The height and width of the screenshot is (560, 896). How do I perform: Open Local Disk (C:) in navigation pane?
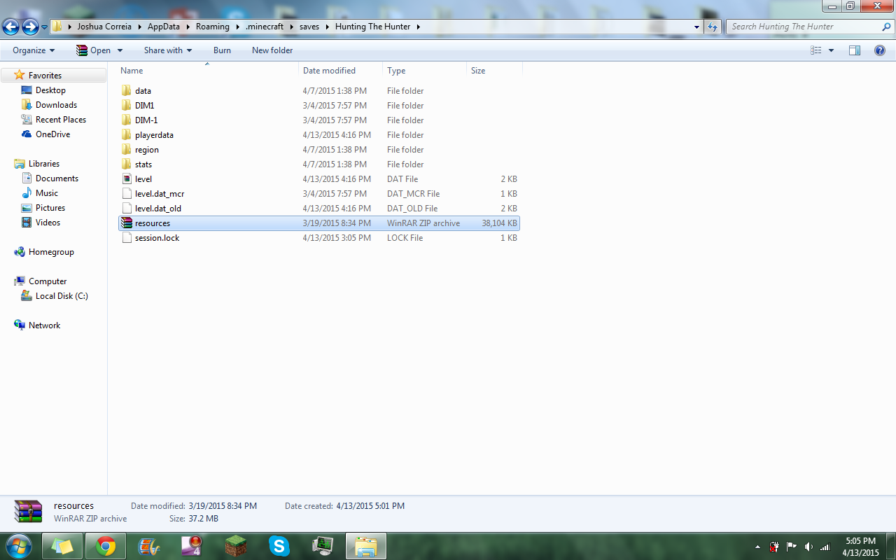click(x=62, y=296)
